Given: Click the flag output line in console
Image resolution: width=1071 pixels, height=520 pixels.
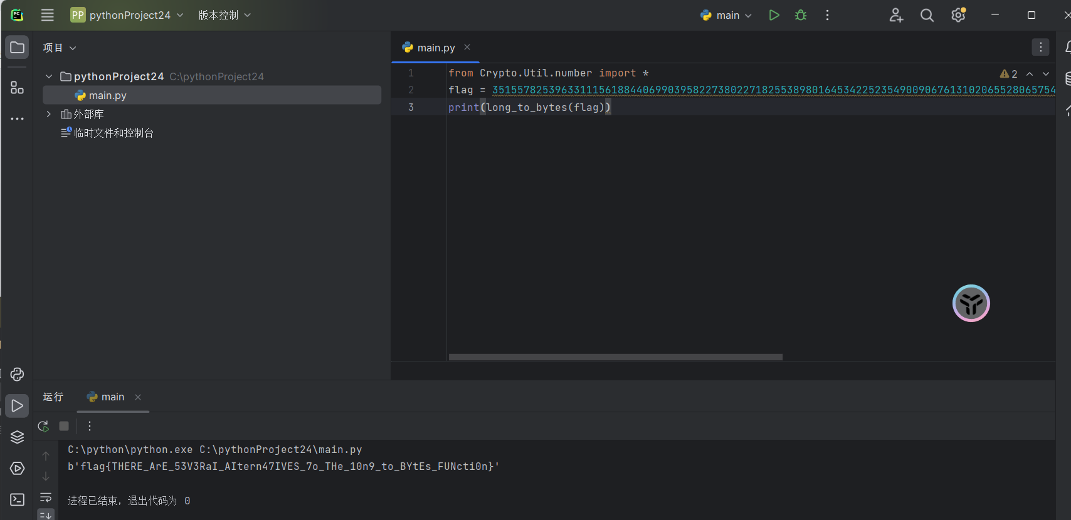Looking at the screenshot, I should [x=283, y=467].
